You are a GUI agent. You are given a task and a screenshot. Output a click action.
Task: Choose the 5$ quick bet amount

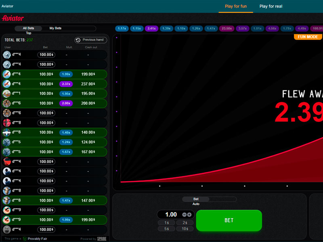[166, 229]
